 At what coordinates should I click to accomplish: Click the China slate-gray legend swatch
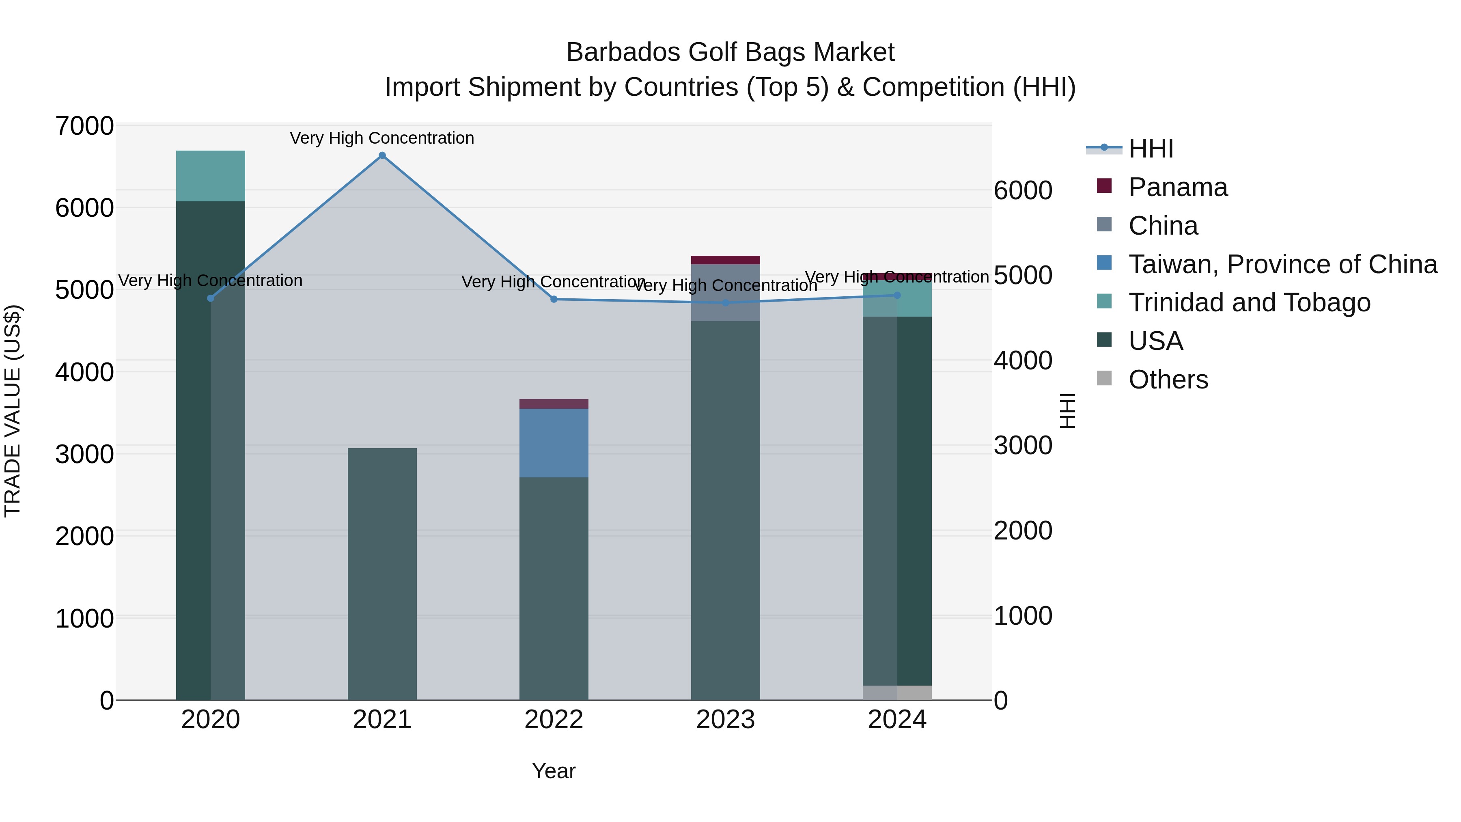1104,224
